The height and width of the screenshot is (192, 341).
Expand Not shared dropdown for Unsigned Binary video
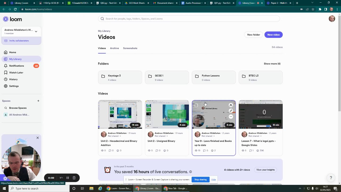(161, 136)
